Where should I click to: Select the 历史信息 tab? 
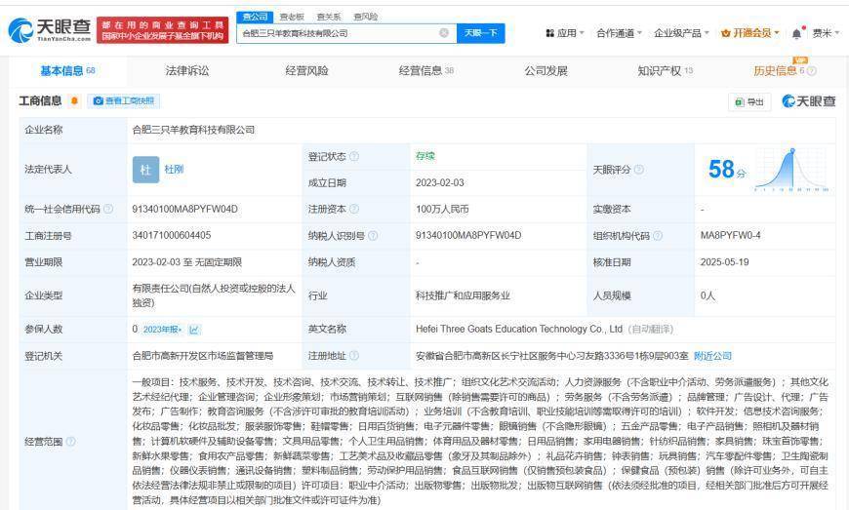779,71
